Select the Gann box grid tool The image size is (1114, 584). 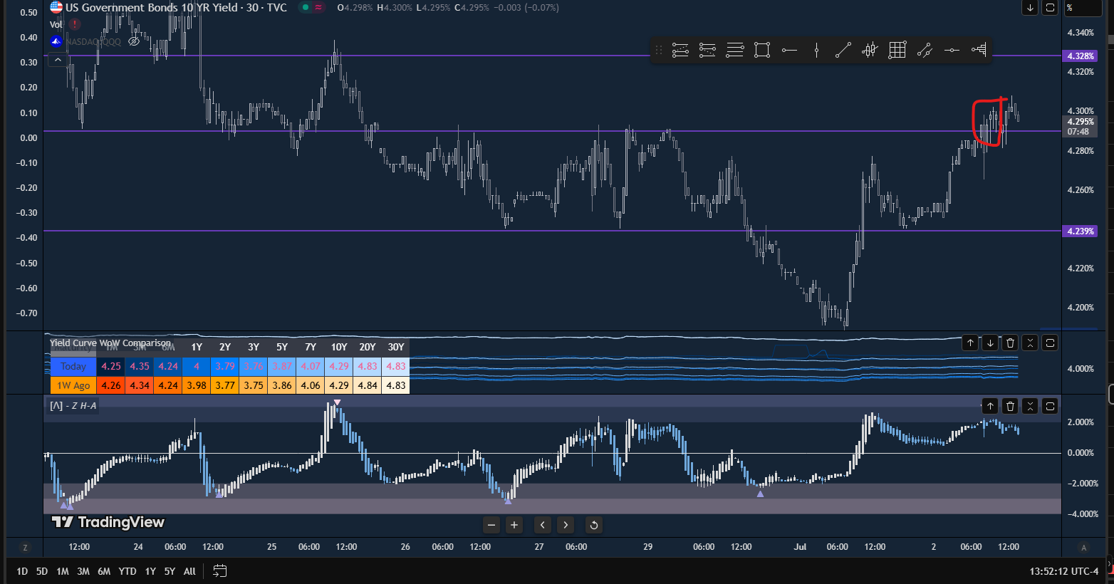point(897,50)
